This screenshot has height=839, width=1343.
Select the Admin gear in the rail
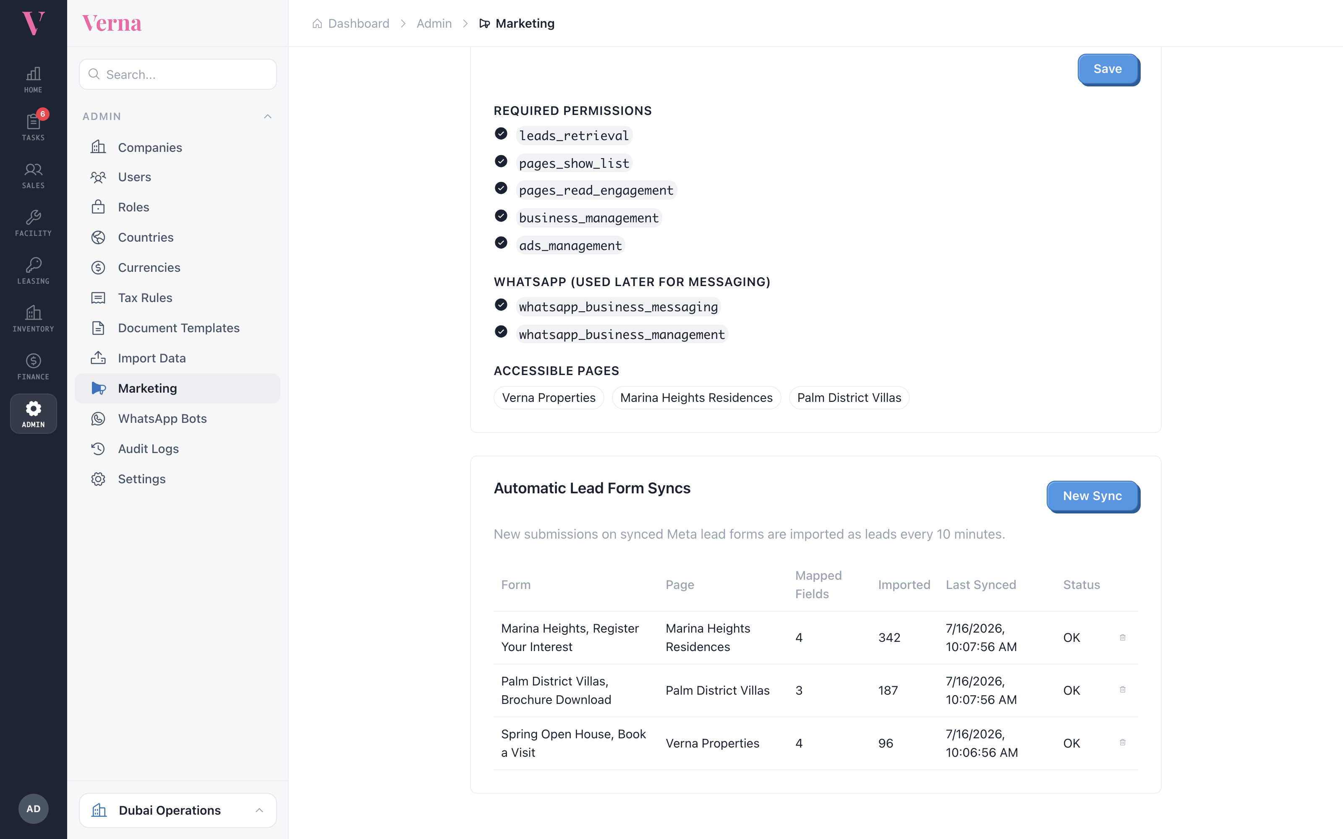click(x=33, y=414)
